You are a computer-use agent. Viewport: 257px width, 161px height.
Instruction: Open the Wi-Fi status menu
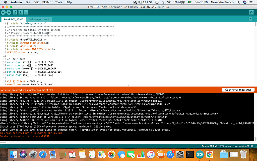tap(169, 2)
